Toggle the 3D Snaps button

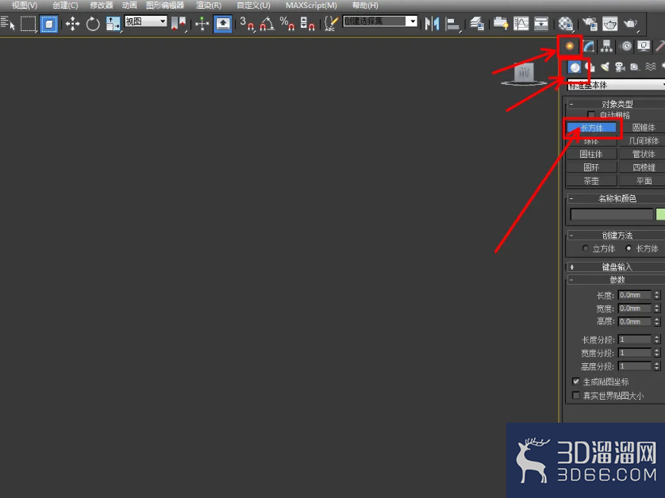[x=247, y=24]
